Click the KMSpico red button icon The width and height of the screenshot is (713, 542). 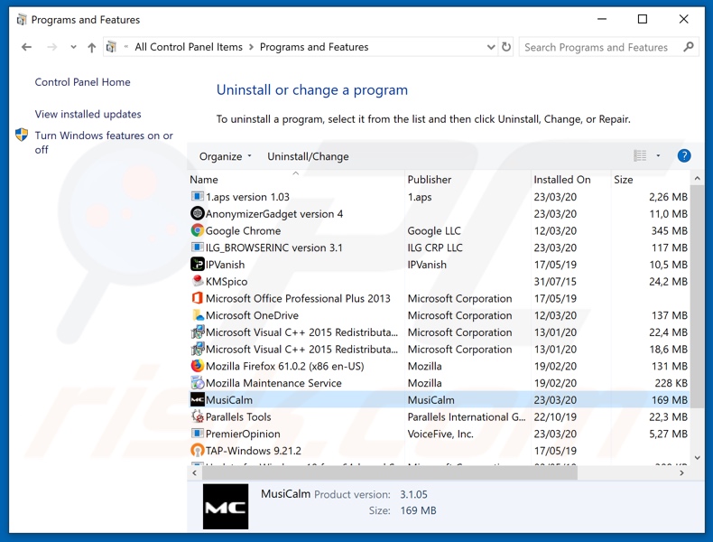tap(197, 281)
